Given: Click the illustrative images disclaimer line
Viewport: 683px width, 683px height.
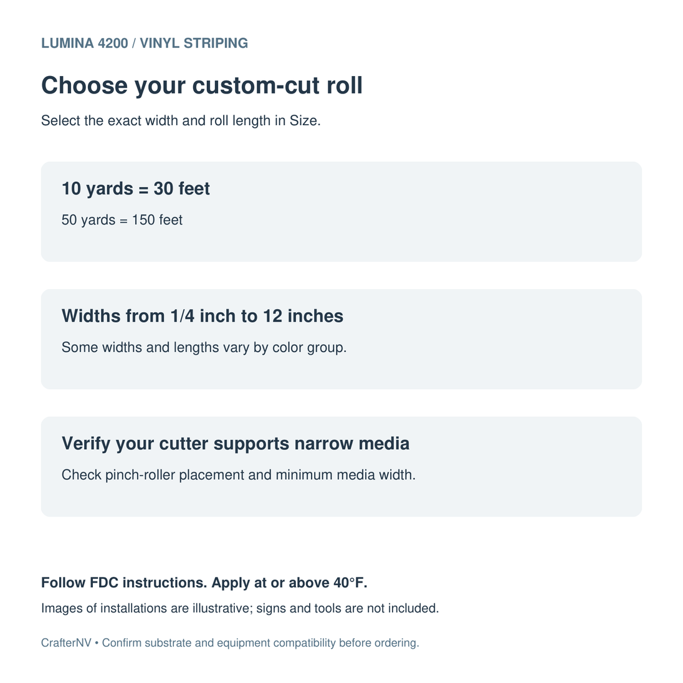Looking at the screenshot, I should [x=240, y=608].
